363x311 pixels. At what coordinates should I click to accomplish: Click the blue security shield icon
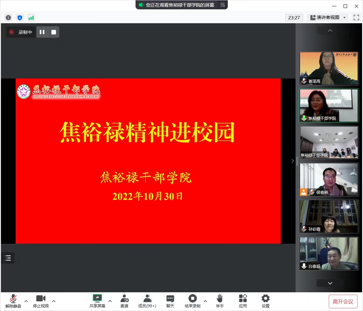tap(20, 18)
